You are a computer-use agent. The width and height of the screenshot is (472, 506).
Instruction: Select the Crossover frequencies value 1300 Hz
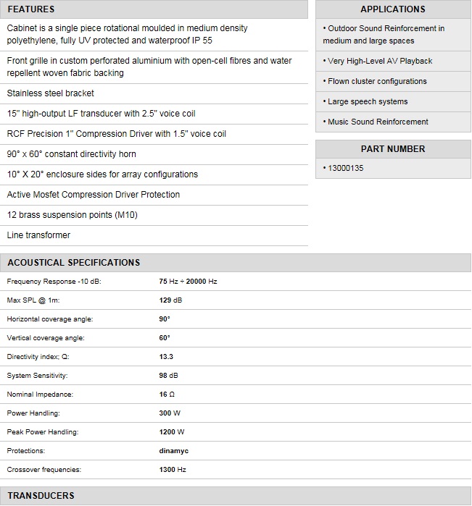pyautogui.click(x=173, y=470)
